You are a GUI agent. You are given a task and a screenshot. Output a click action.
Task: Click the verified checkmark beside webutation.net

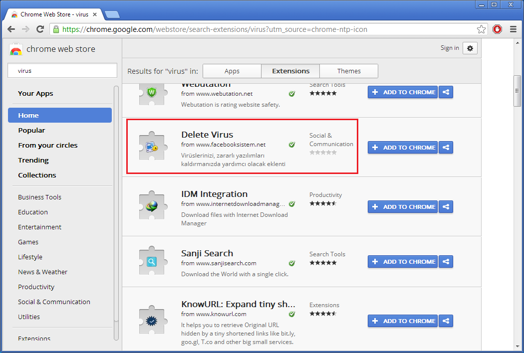pyautogui.click(x=292, y=94)
